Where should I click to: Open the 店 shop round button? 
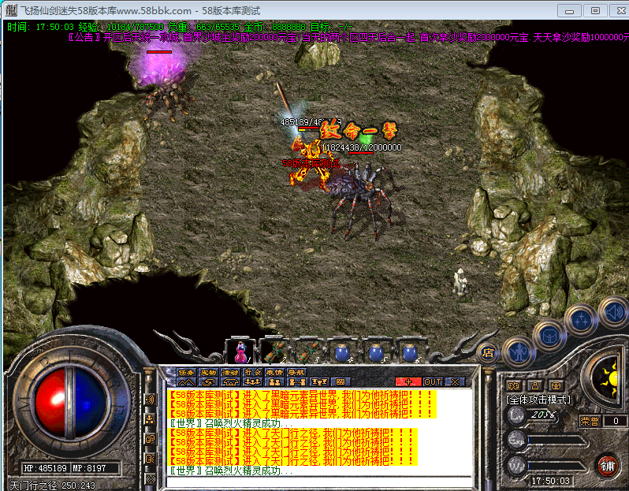[488, 353]
